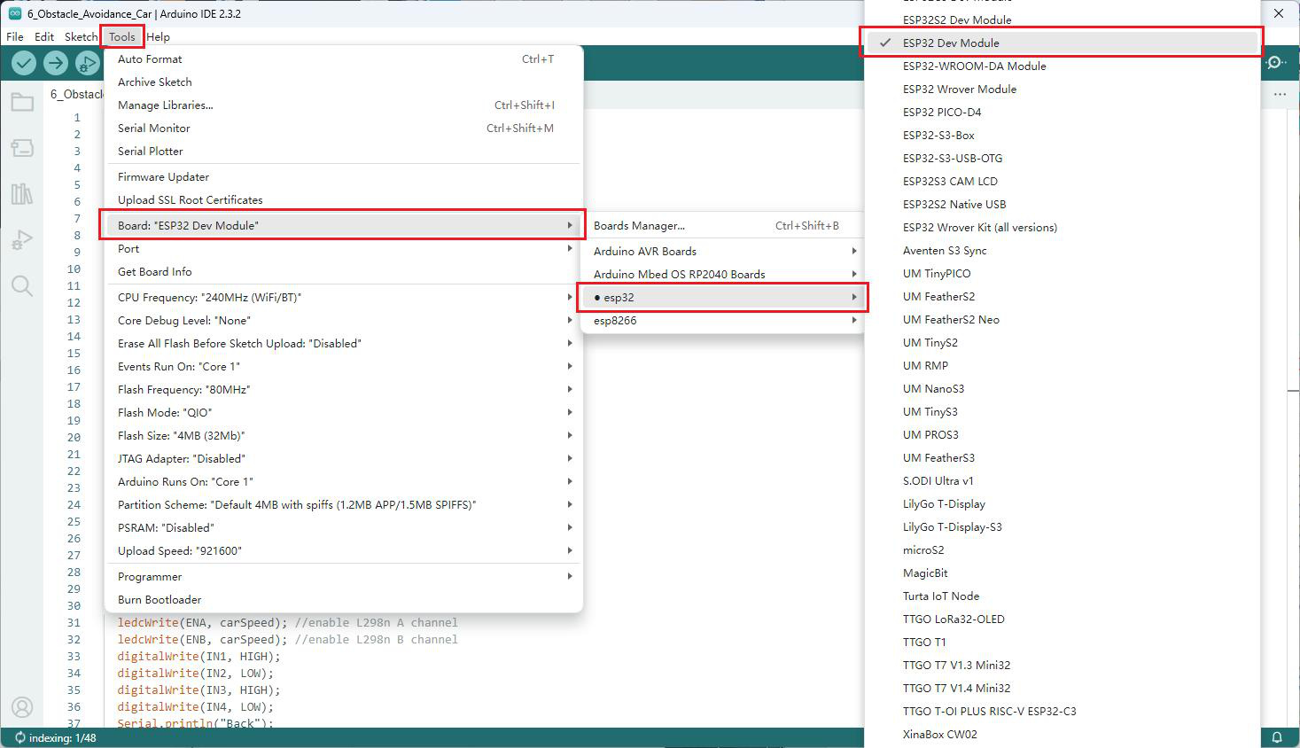Open Boards Manager... entry
The height and width of the screenshot is (748, 1300).
coord(722,225)
